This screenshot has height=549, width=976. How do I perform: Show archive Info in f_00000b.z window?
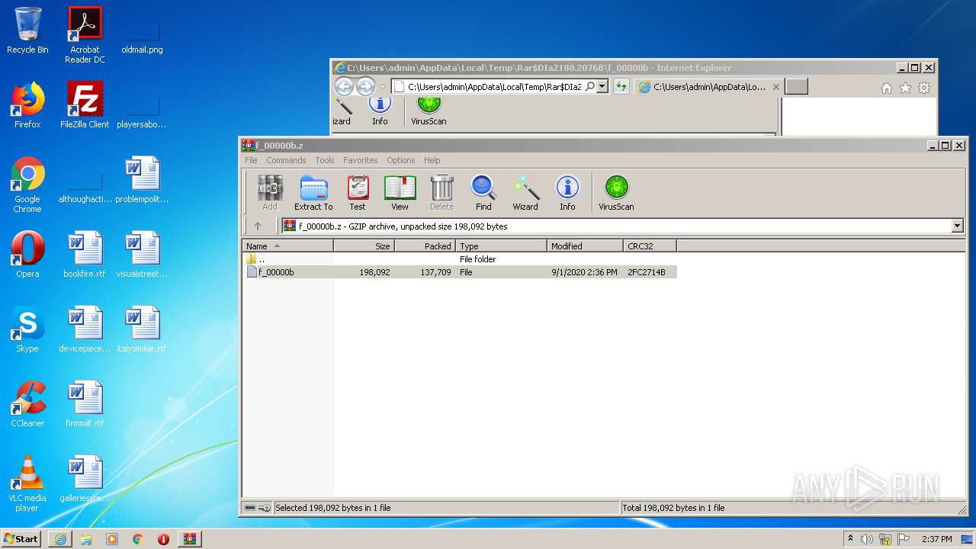[567, 192]
